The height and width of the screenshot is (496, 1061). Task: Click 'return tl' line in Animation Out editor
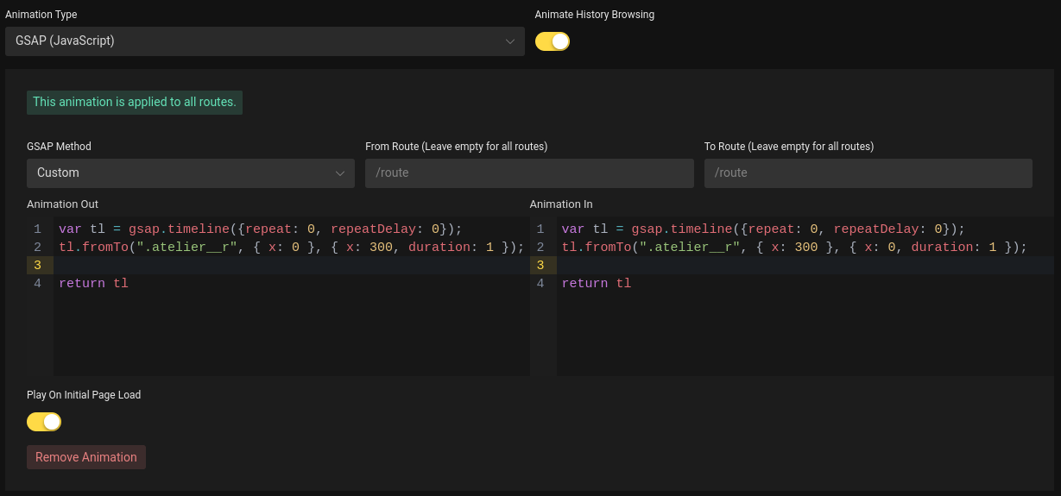click(x=93, y=284)
